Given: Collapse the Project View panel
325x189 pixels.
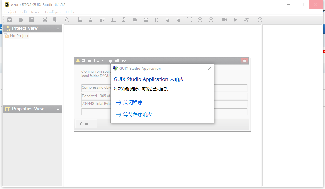Looking at the screenshot, I should tap(58, 29).
